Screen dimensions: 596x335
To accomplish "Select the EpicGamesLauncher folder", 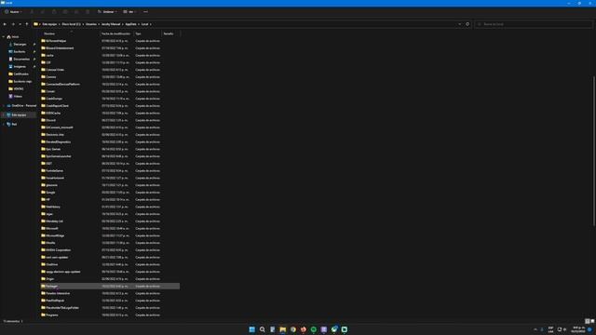I will pyautogui.click(x=58, y=156).
